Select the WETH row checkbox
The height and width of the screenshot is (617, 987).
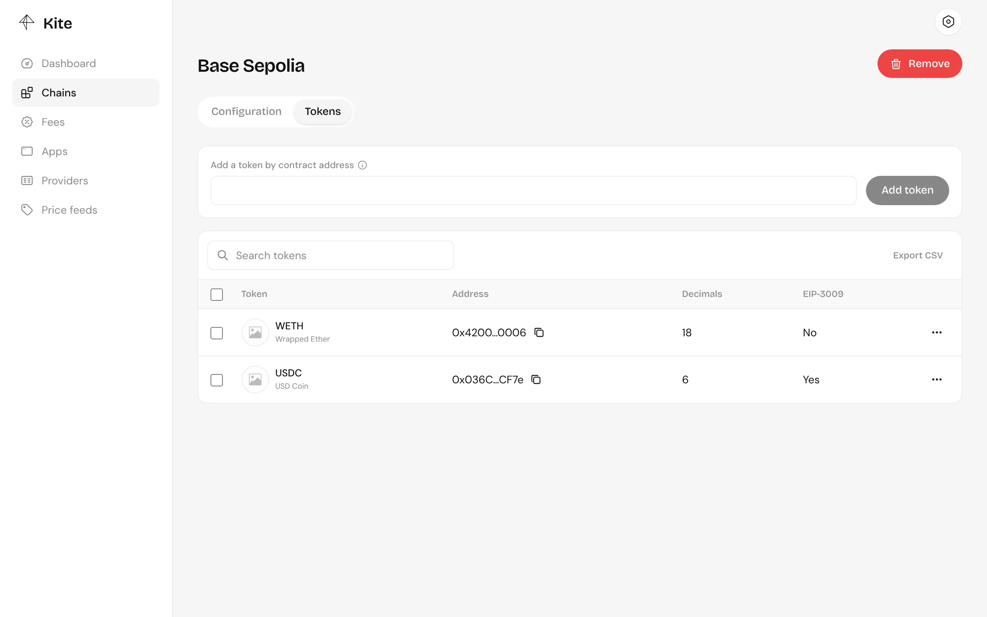(217, 333)
